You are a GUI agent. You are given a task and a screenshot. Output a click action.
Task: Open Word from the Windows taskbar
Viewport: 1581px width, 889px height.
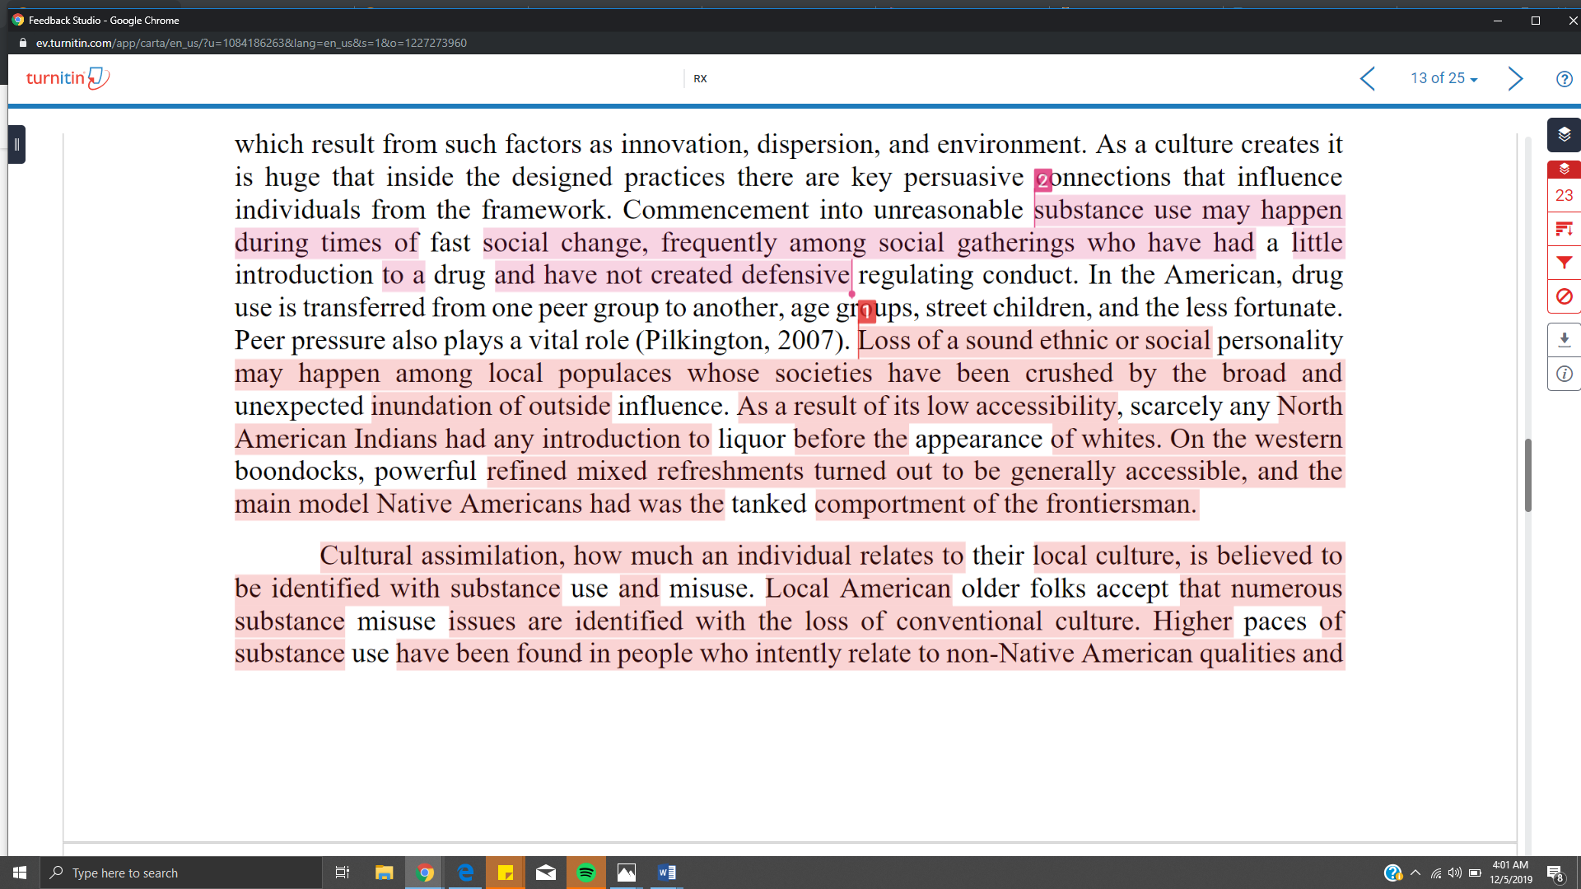(667, 873)
